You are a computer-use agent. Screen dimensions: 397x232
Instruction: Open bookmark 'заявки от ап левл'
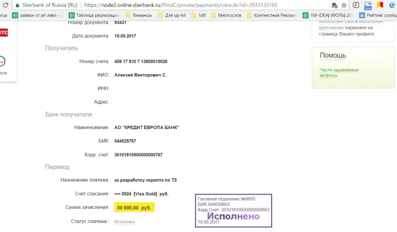(x=38, y=15)
